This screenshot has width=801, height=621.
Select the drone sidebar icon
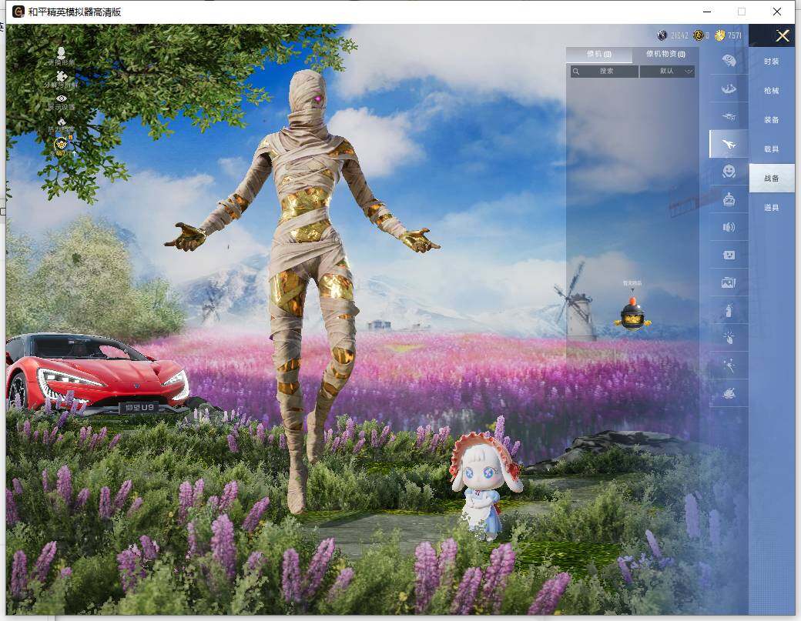[729, 116]
